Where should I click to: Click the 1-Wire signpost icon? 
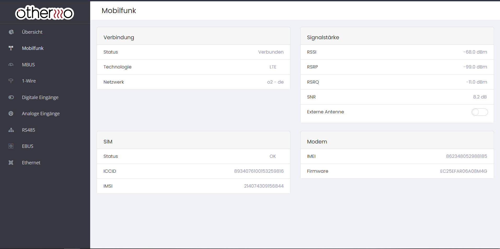(11, 81)
